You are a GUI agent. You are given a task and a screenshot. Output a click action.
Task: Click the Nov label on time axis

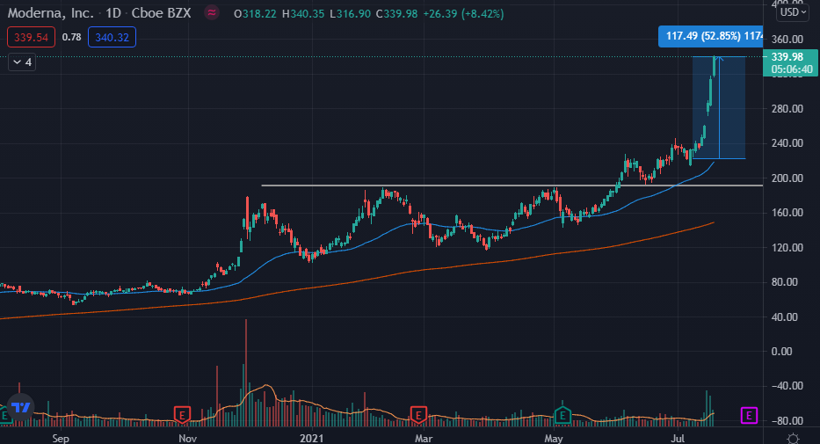187,438
